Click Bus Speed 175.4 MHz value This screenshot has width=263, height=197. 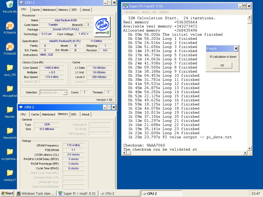point(52,77)
